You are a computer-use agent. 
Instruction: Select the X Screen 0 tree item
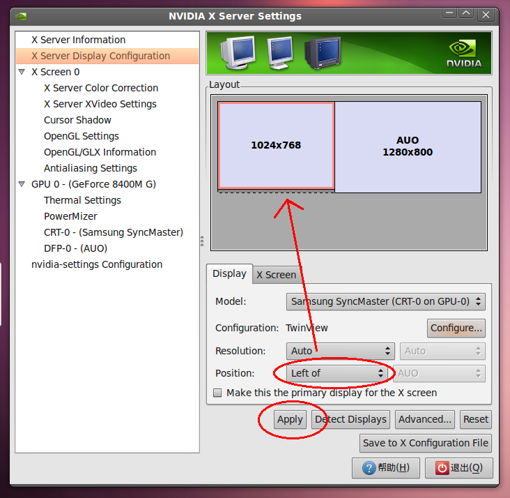[55, 72]
